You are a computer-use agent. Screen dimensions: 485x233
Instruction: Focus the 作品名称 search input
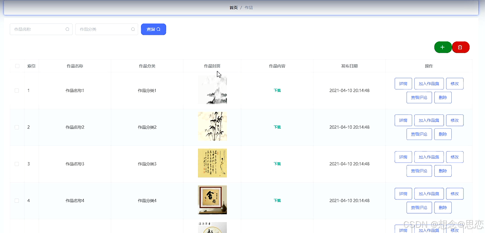(41, 29)
